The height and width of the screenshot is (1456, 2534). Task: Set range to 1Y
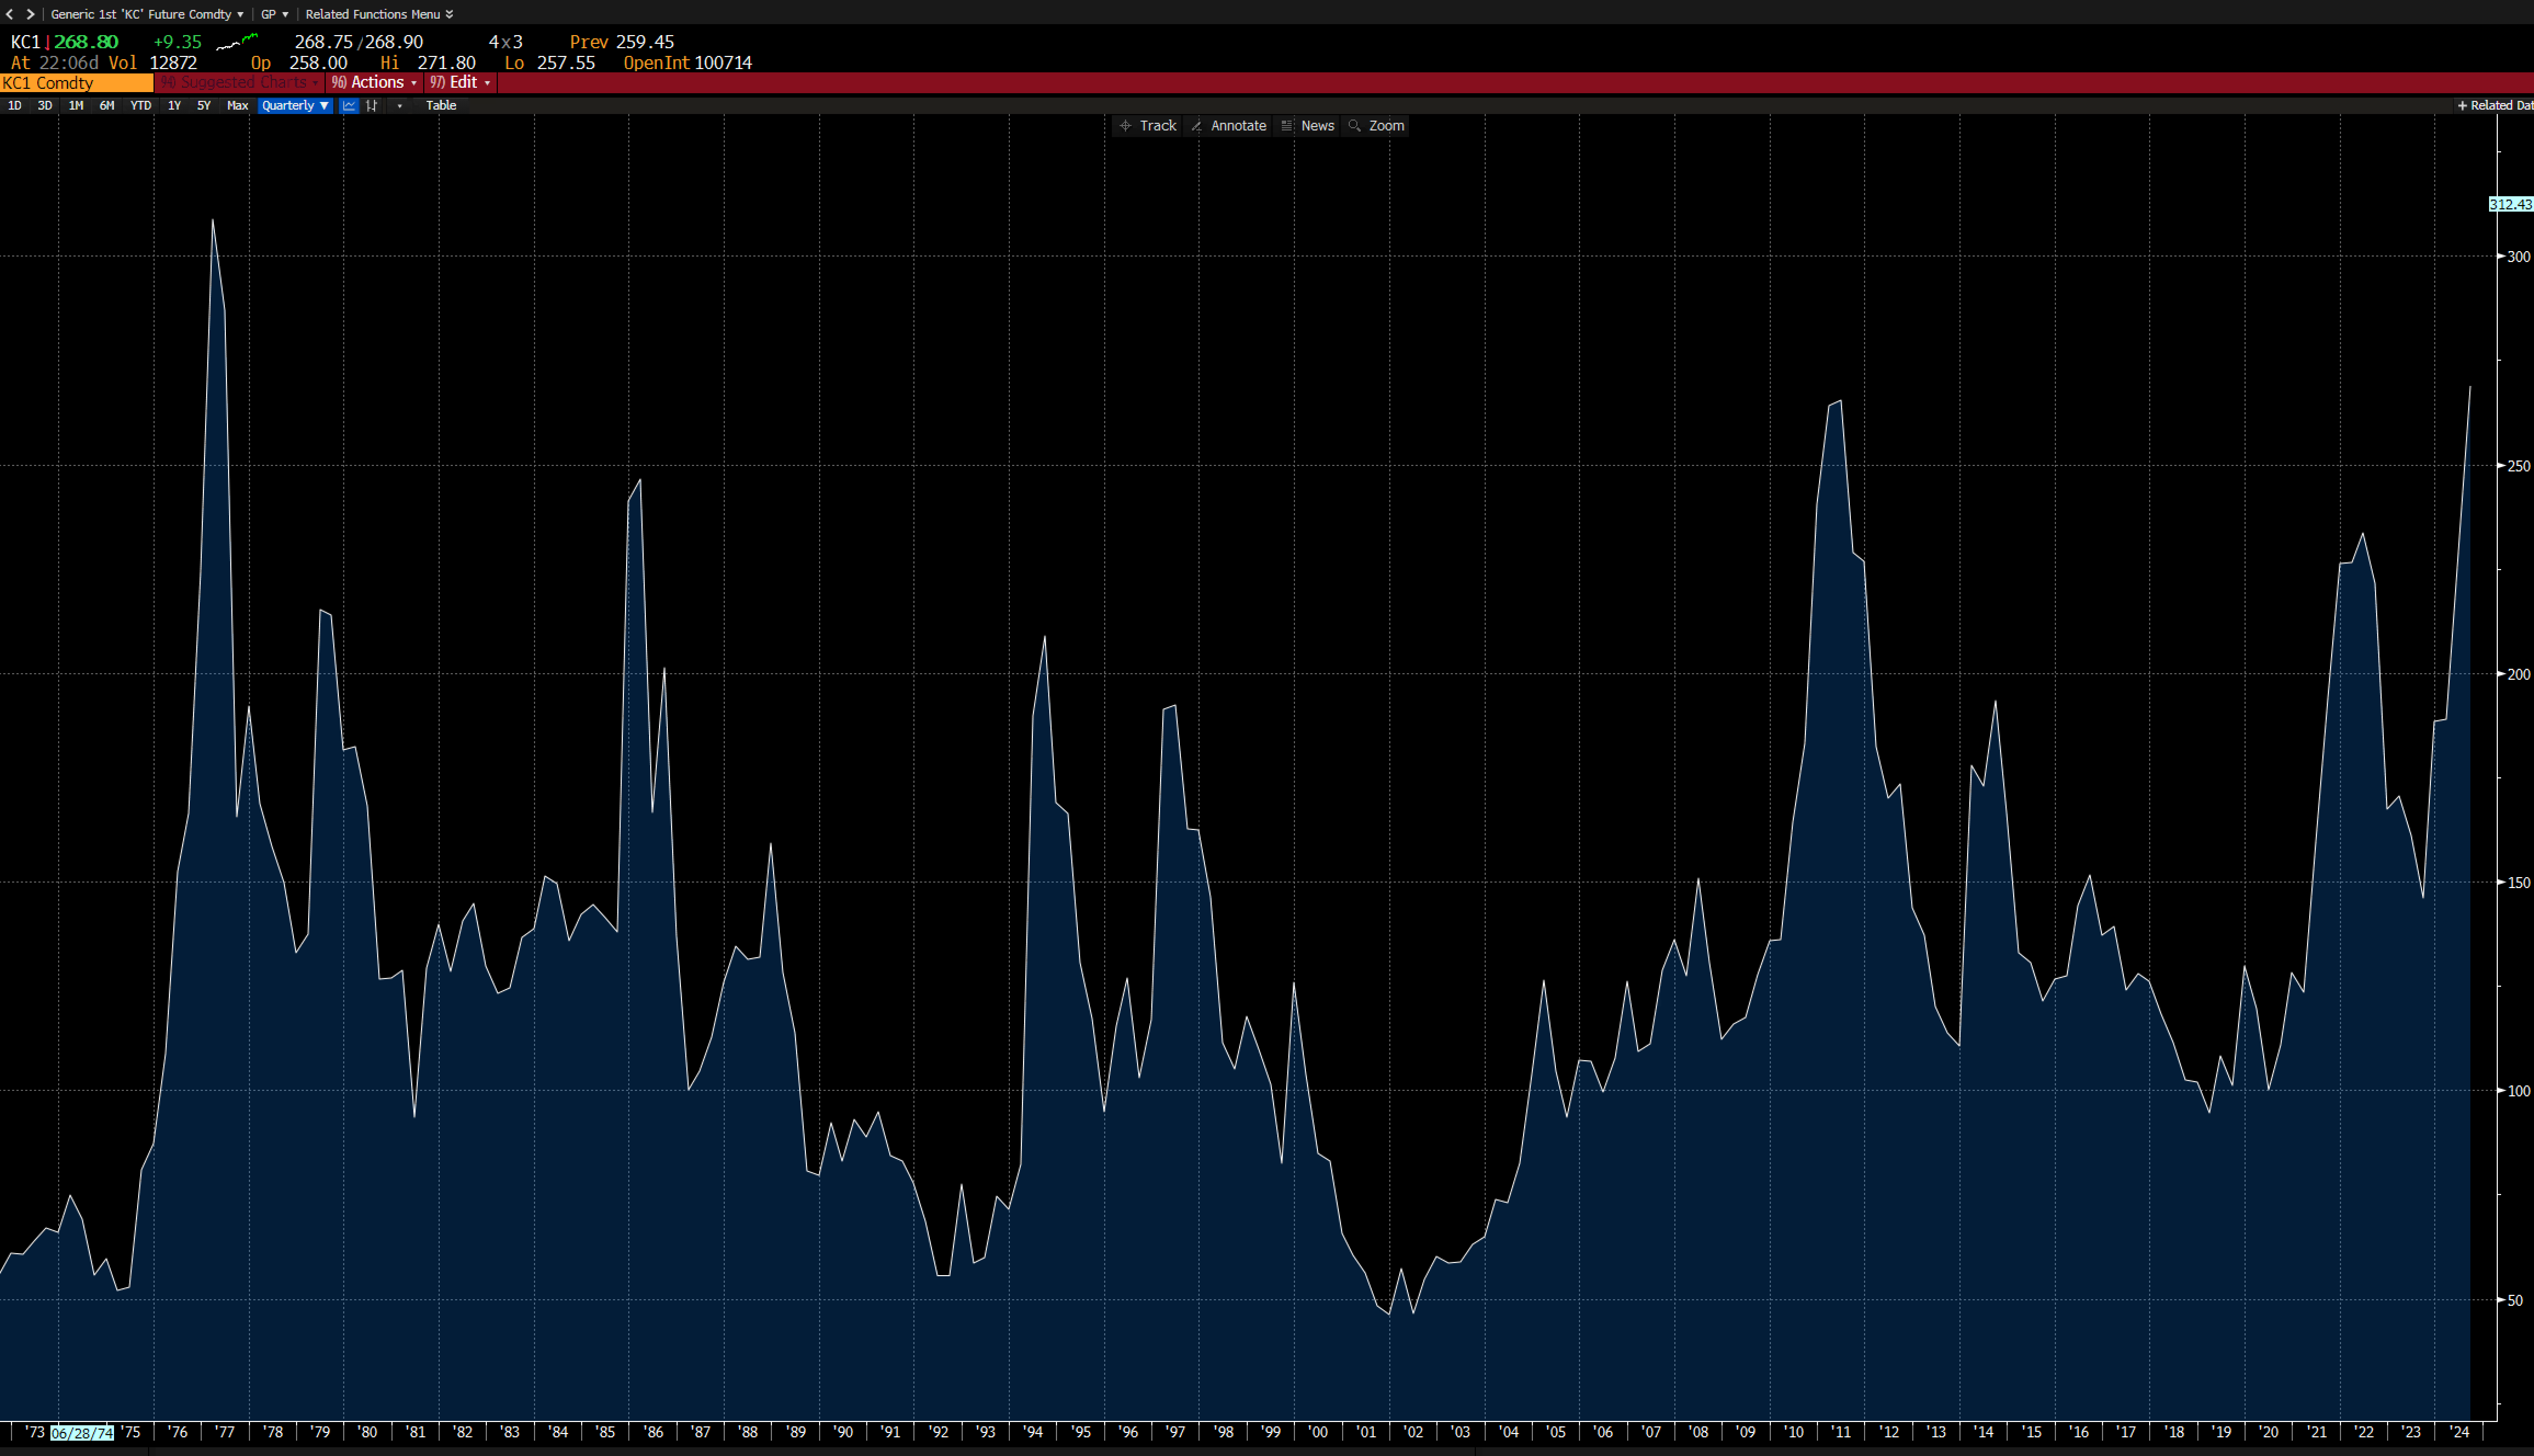pyautogui.click(x=174, y=105)
